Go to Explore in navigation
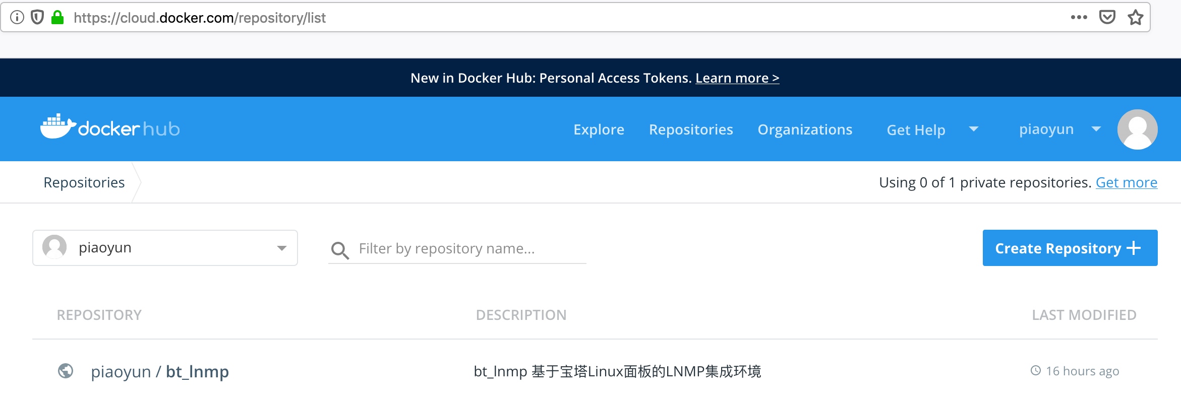The height and width of the screenshot is (399, 1181). point(599,129)
